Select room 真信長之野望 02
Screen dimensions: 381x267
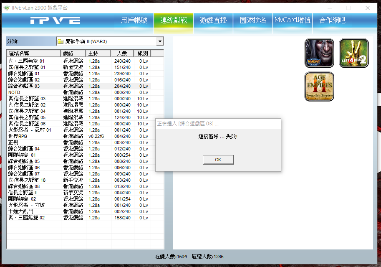[x=79, y=105]
